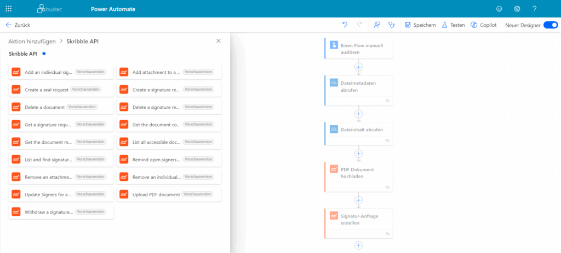Insert step below PDF Dokument hochladen
The height and width of the screenshot is (253, 561).
(x=358, y=200)
